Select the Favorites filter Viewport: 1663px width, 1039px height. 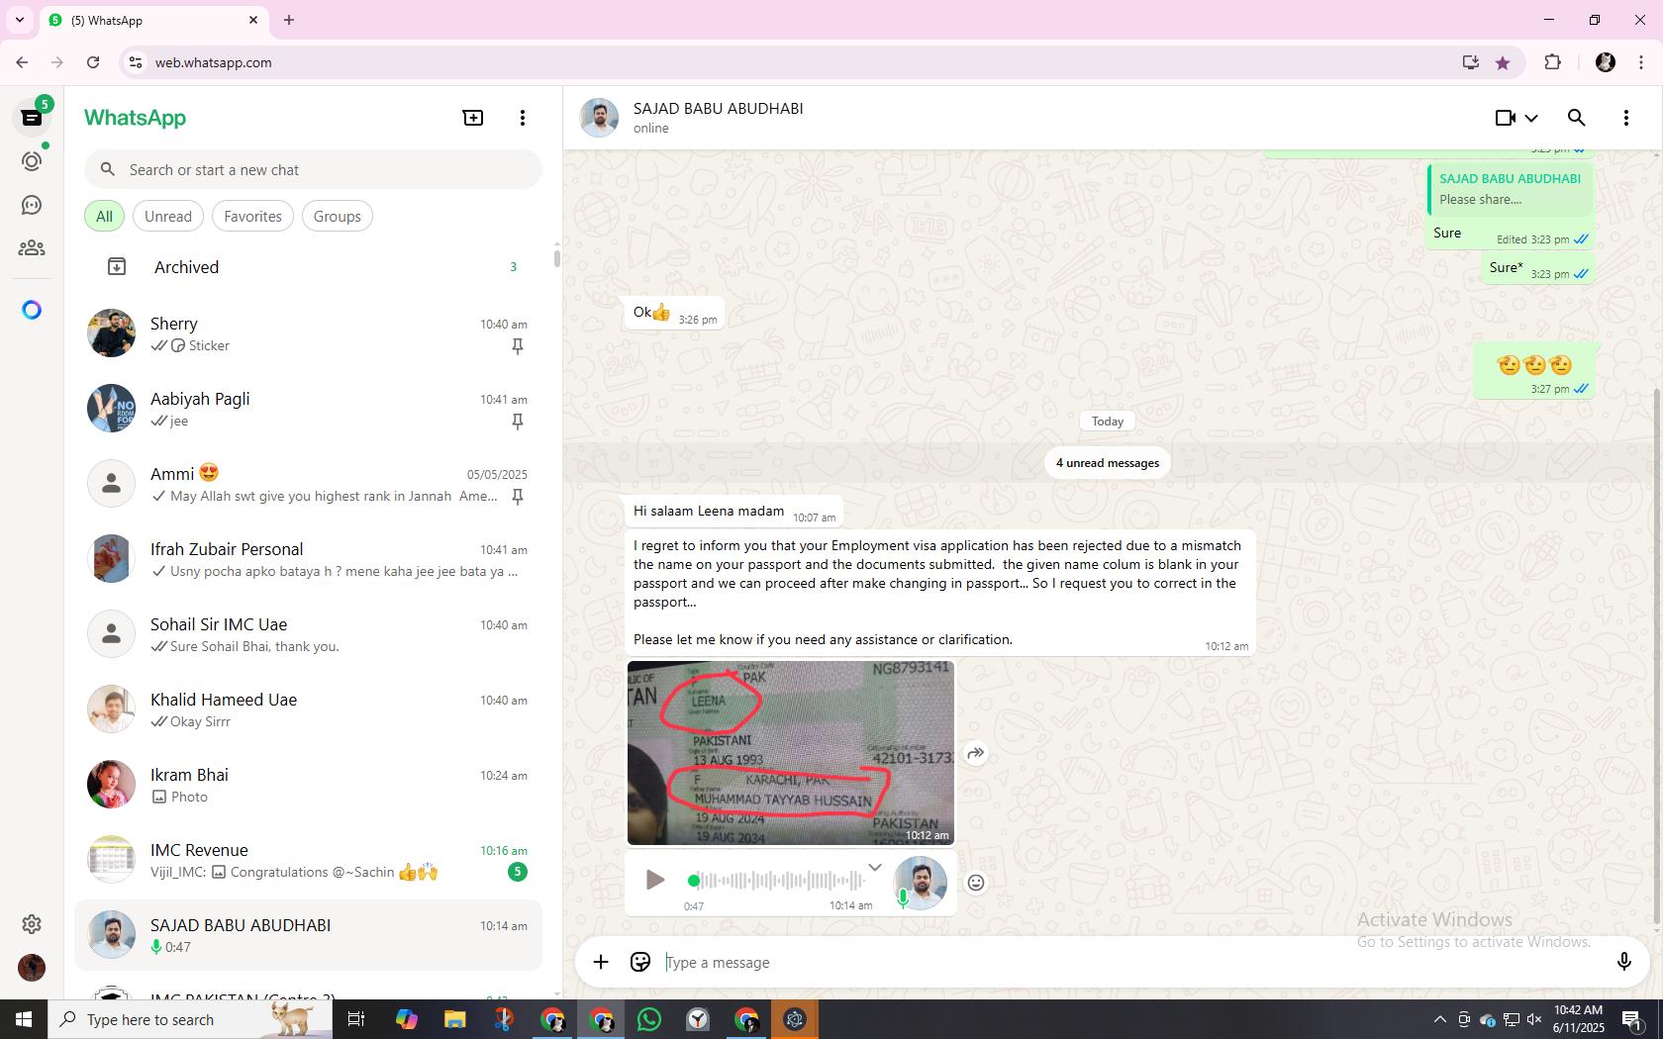coord(252,216)
